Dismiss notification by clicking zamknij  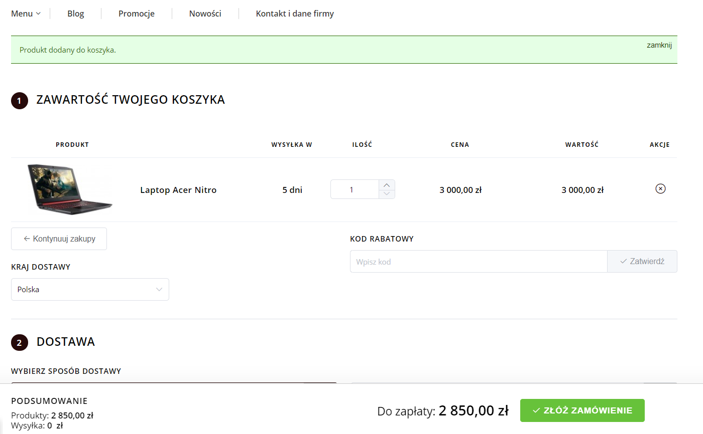[659, 45]
